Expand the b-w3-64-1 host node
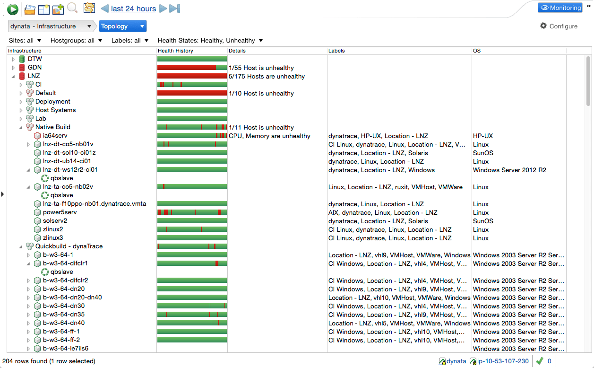Image resolution: width=594 pixels, height=368 pixels. click(28, 255)
